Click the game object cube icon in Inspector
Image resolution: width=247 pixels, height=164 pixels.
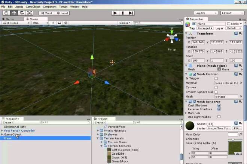pyautogui.click(x=187, y=24)
